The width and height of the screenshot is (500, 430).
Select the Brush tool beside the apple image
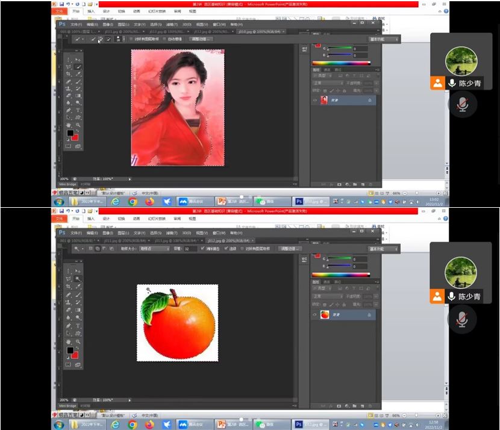pos(78,295)
